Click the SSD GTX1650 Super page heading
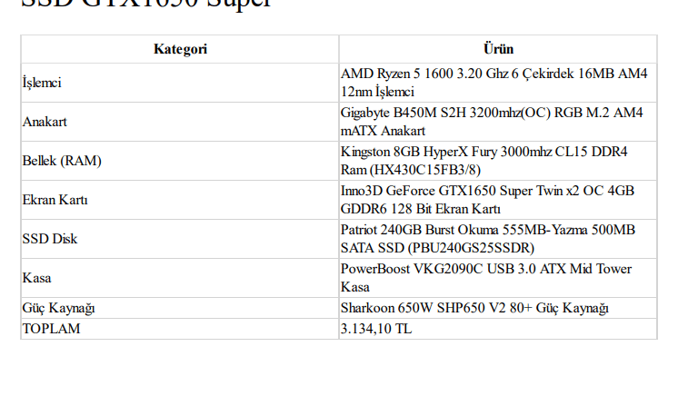This screenshot has height=396, width=688. [x=145, y=5]
